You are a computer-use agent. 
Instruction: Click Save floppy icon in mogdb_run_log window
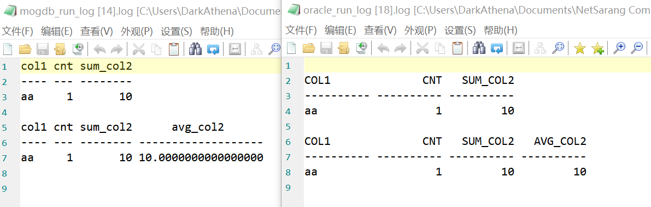(x=43, y=49)
